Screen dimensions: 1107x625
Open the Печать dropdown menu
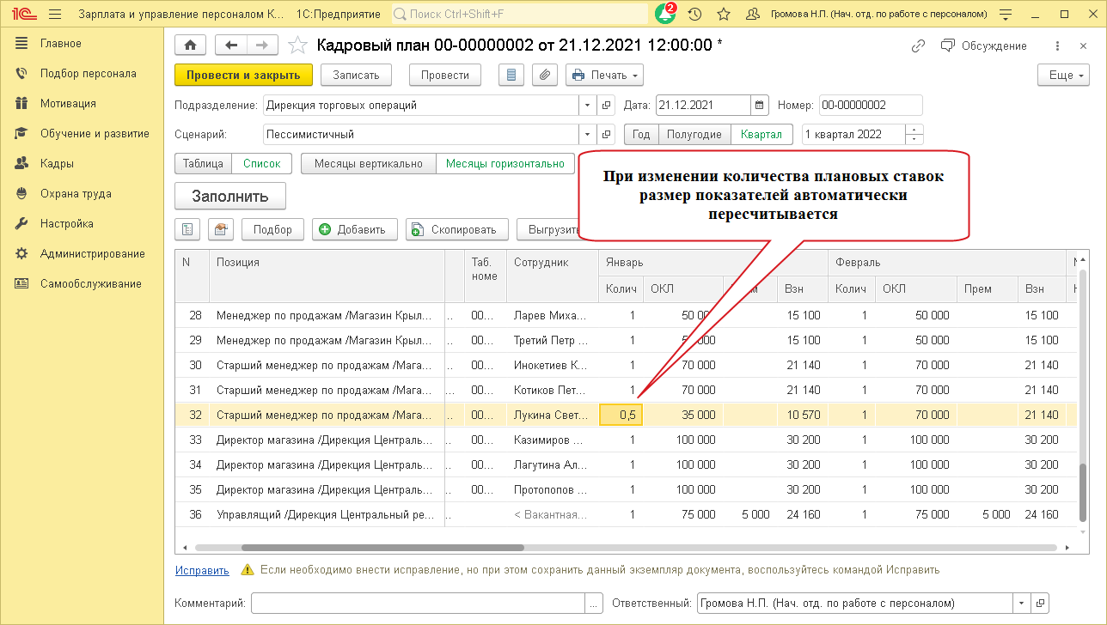pos(605,76)
